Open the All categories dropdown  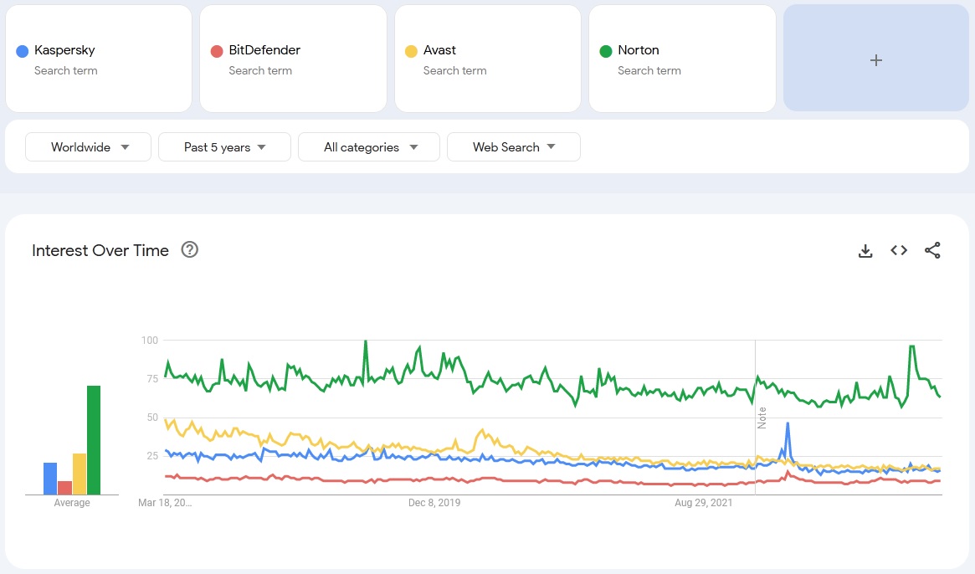(x=369, y=146)
